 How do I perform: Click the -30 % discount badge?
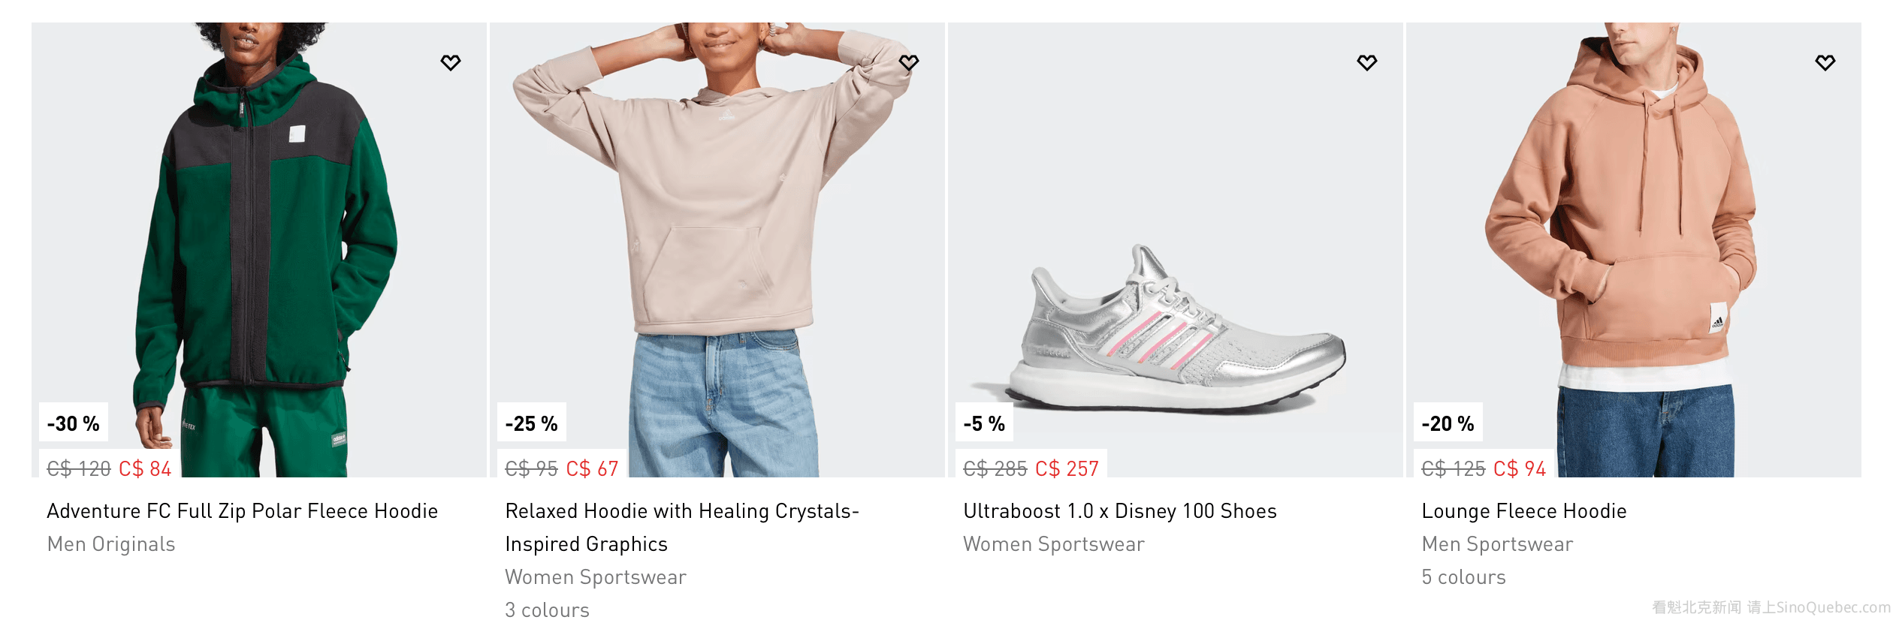[x=73, y=423]
